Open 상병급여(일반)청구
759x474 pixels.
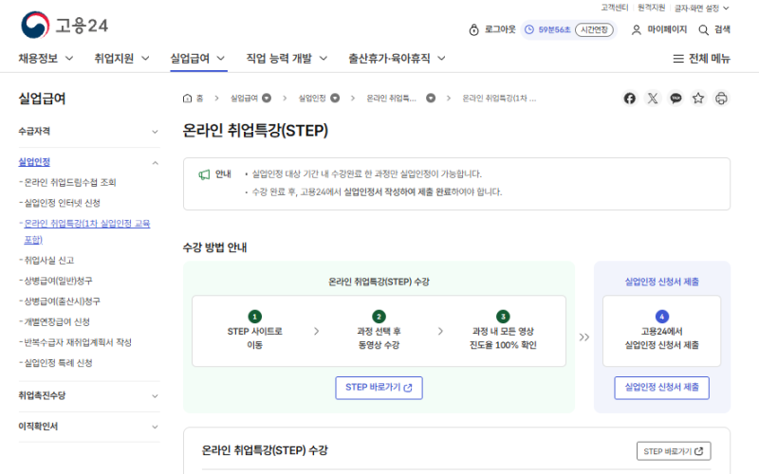58,281
